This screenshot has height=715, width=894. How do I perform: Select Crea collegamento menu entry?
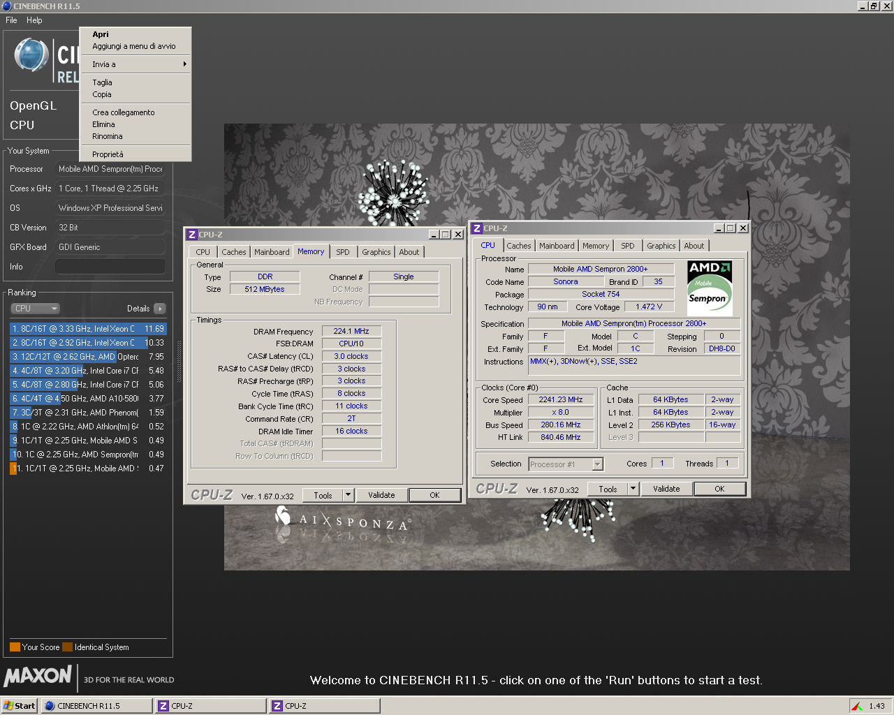[x=135, y=112]
